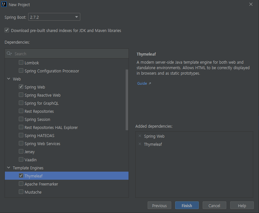
Task: Click the search magnifier icon
Action: pos(9,53)
